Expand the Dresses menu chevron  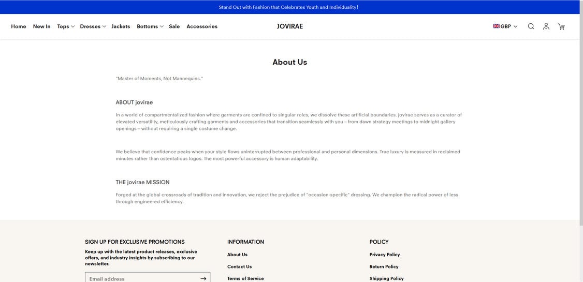click(x=104, y=26)
